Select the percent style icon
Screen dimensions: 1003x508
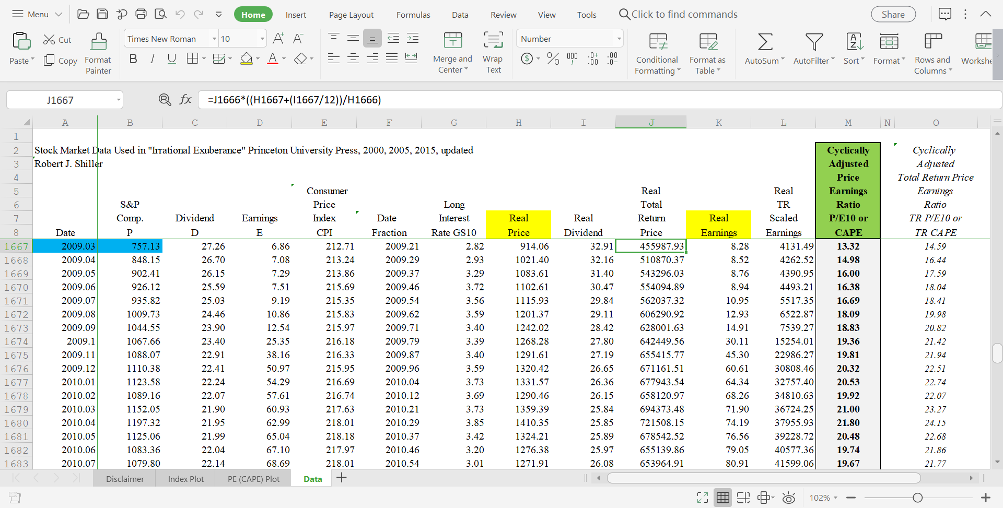pyautogui.click(x=553, y=58)
